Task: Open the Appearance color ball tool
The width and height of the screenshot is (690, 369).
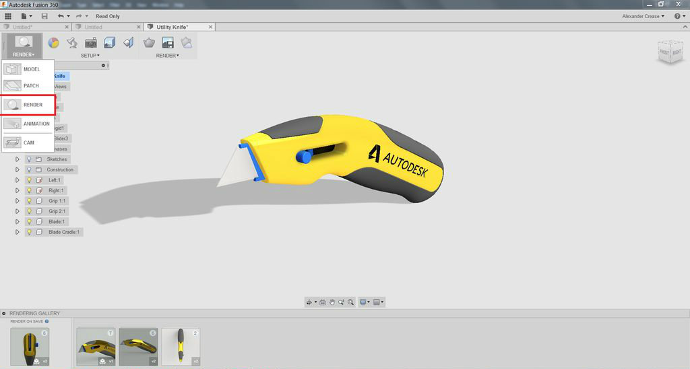Action: point(54,43)
